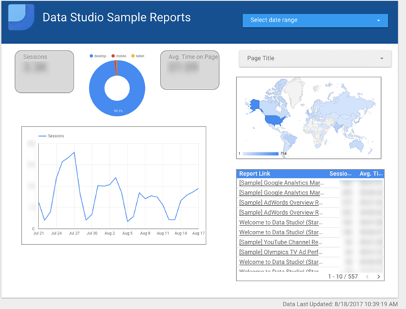Open second Welcome to Data Studio! link

click(281, 232)
